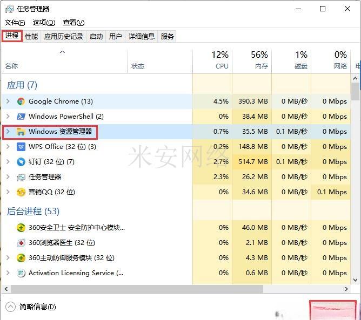Minimize the Task Manager window
This screenshot has height=320, width=361.
pyautogui.click(x=298, y=9)
